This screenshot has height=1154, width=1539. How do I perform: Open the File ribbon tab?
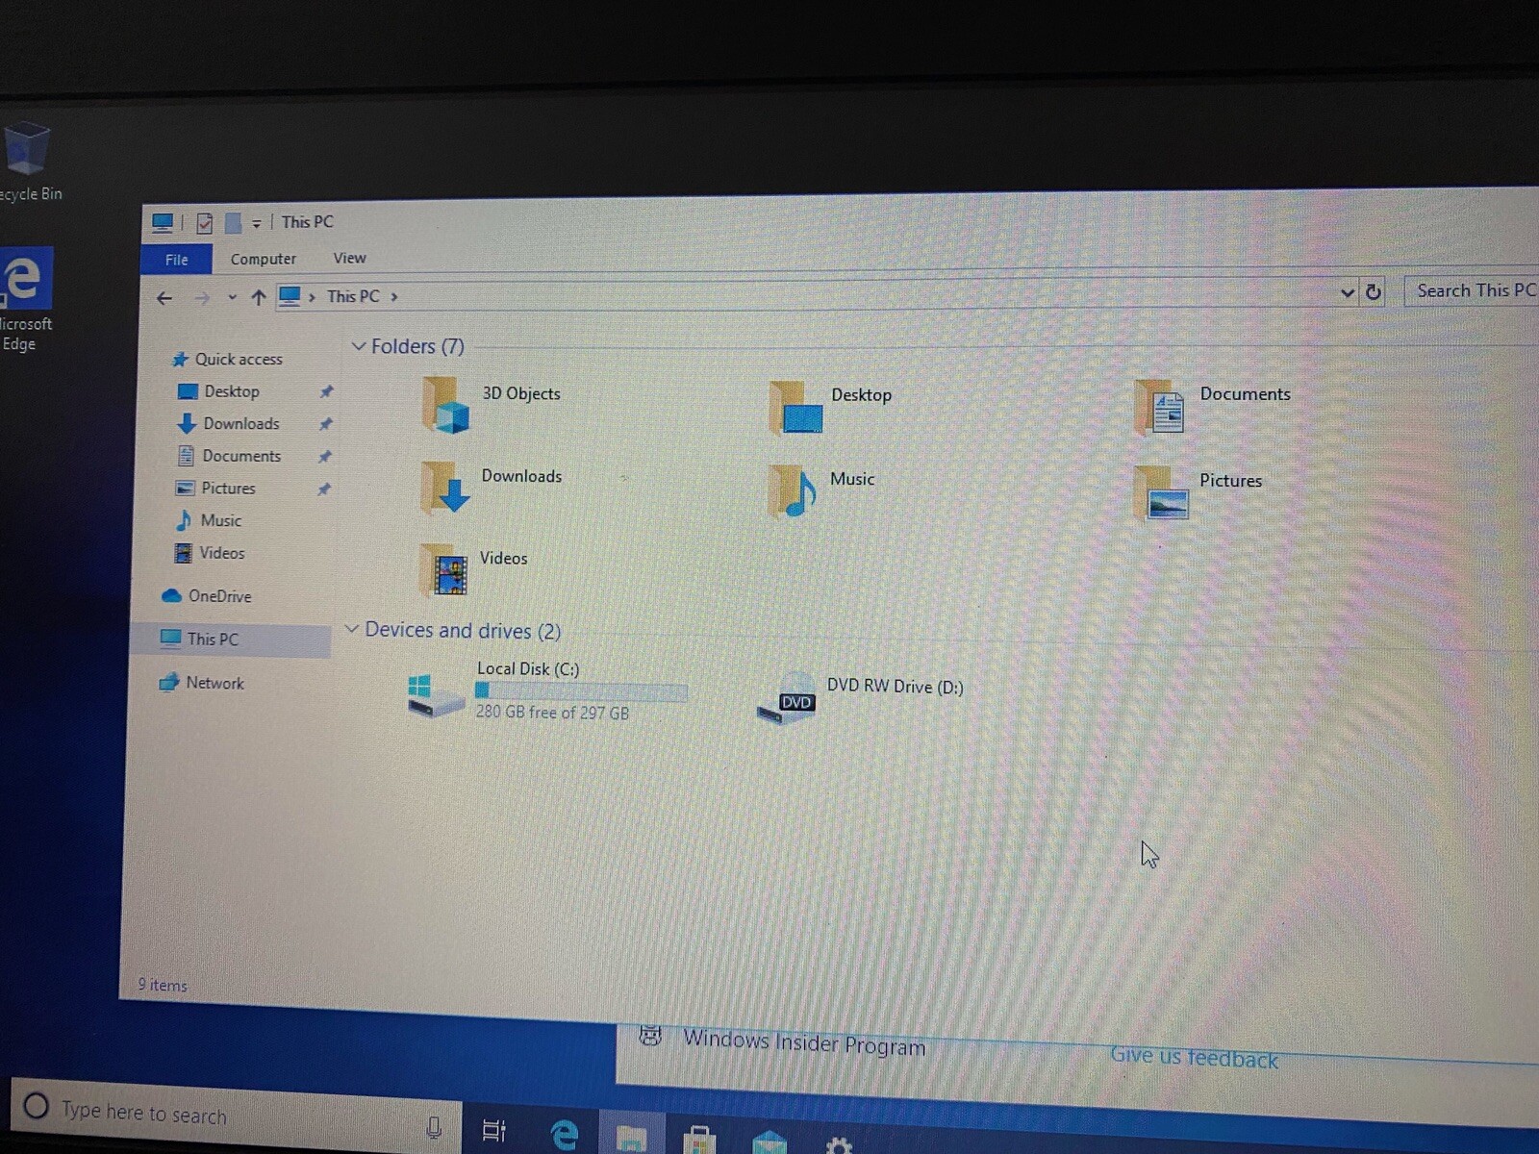[x=177, y=260]
